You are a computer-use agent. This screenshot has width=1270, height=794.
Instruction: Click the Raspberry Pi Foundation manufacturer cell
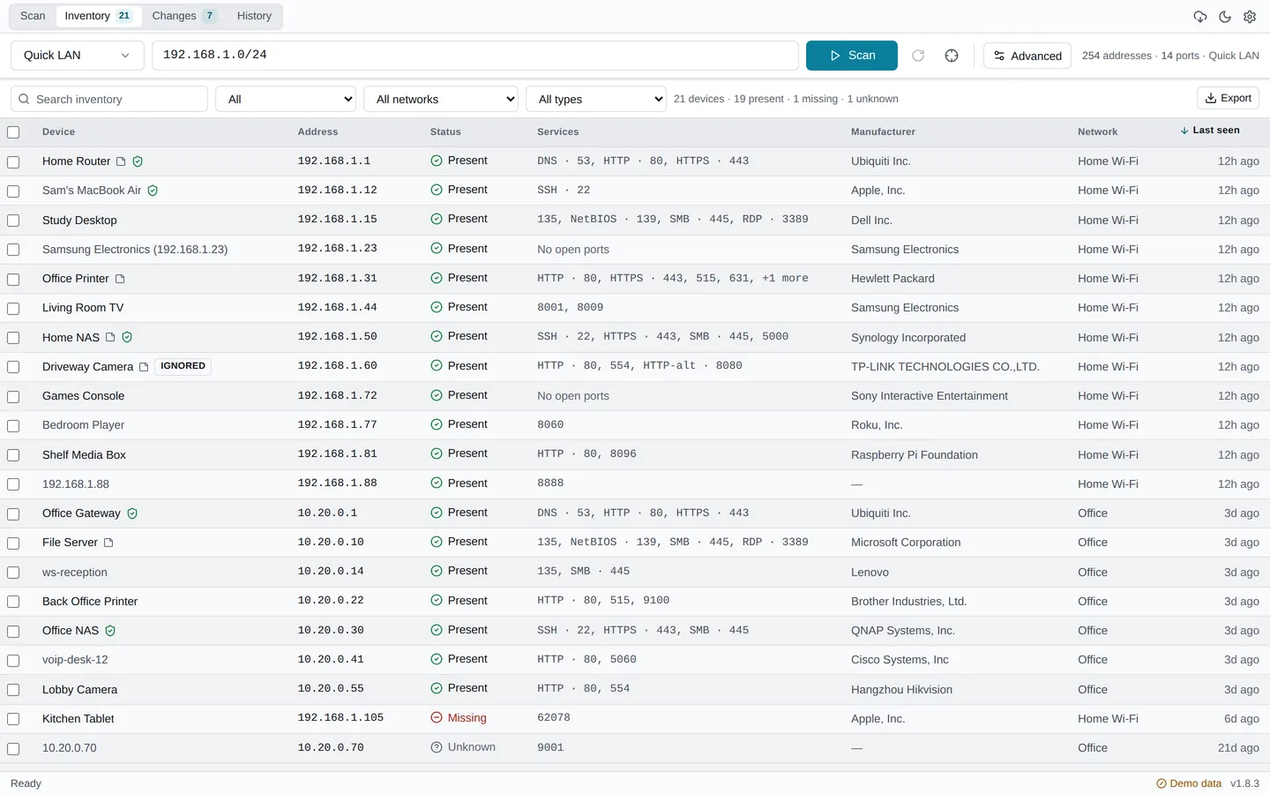tap(915, 455)
